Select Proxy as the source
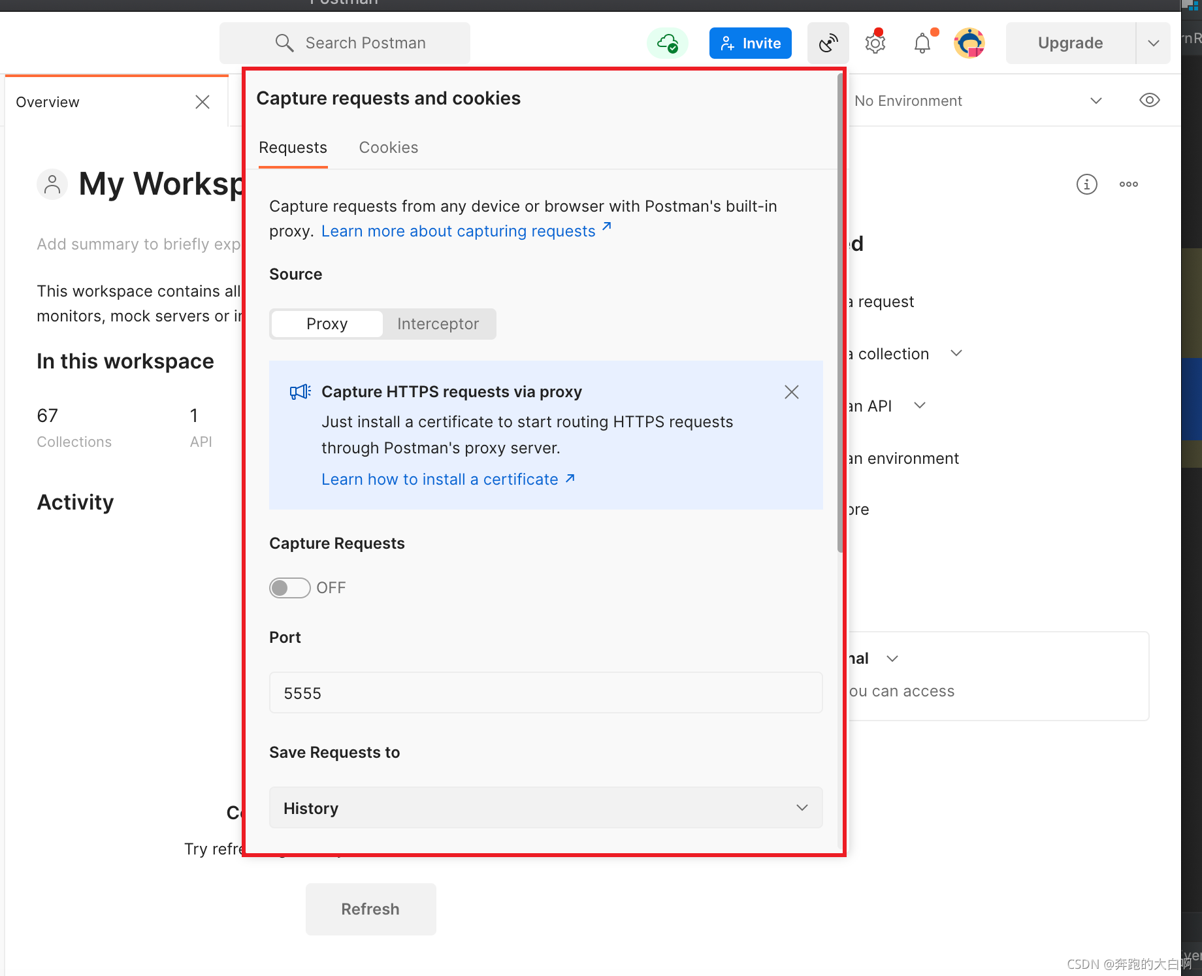The image size is (1202, 976). point(327,324)
